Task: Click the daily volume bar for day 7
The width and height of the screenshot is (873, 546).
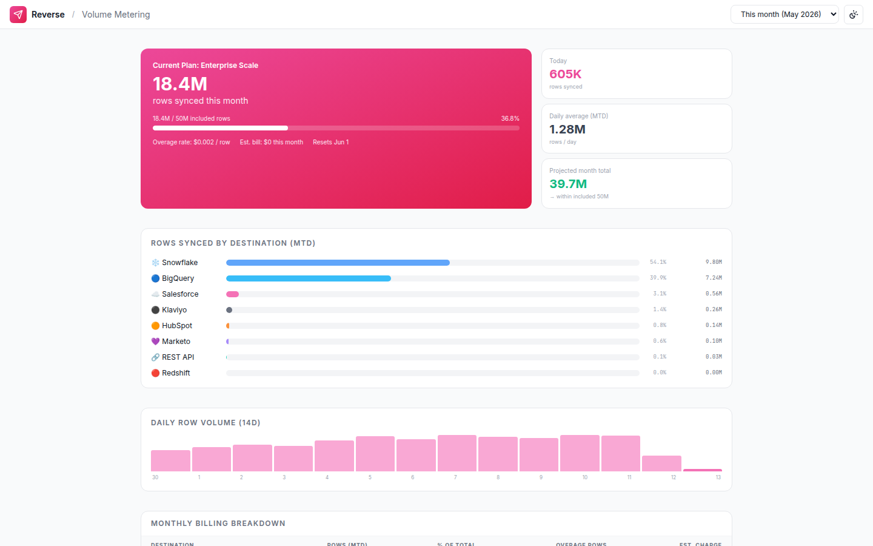Action: tap(457, 453)
